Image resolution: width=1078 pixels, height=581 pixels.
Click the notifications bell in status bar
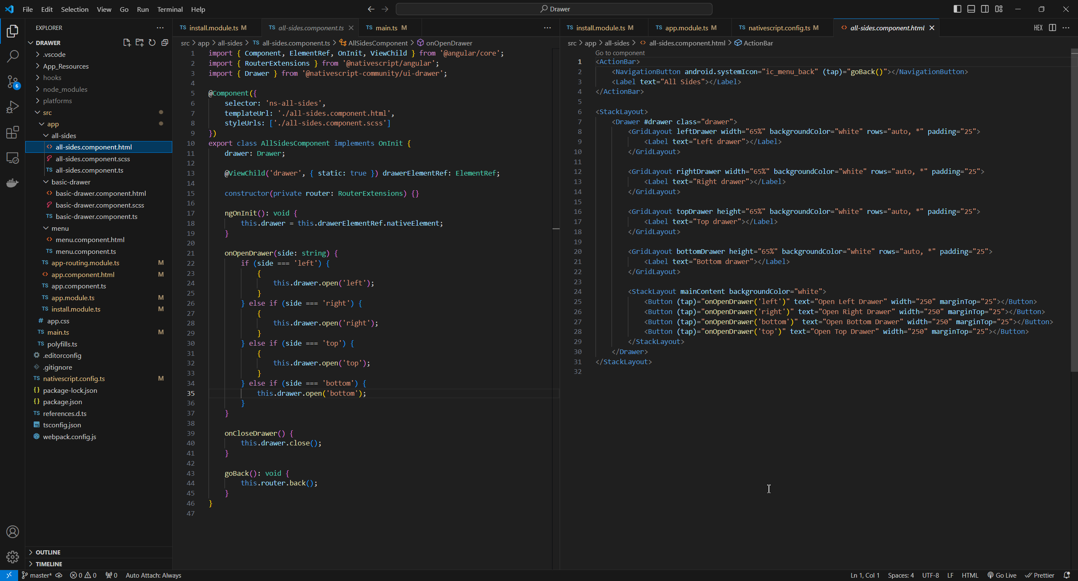point(1067,575)
